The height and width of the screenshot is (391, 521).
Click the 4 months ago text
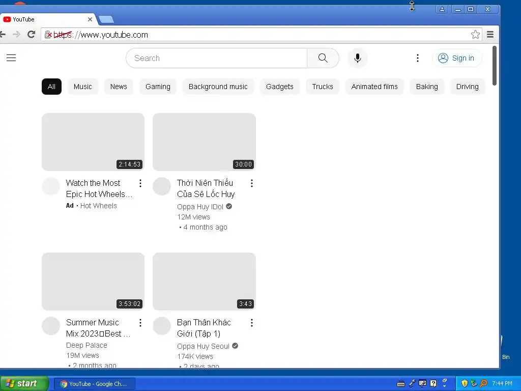206,228
